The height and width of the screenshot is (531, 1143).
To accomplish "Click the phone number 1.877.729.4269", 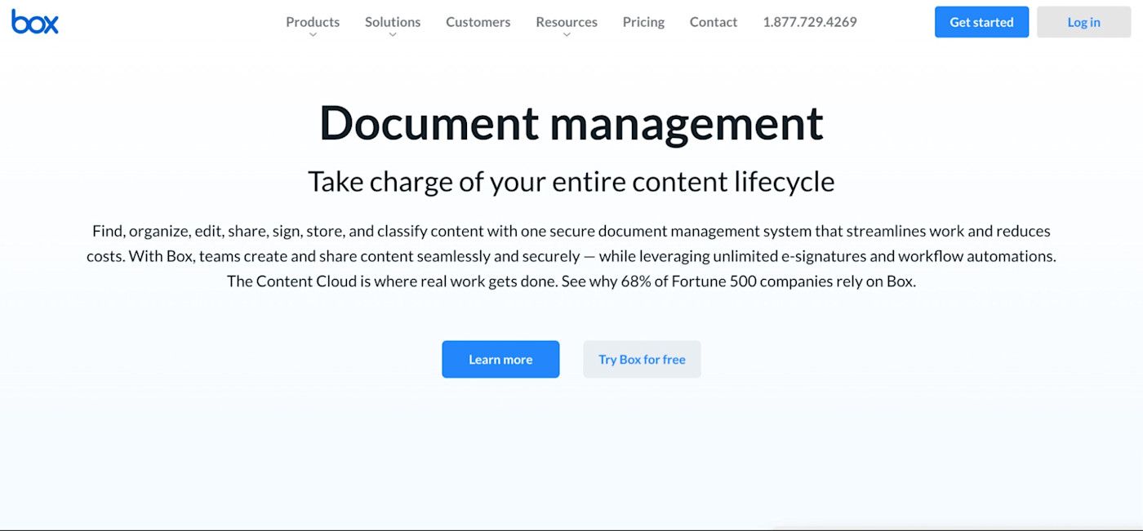I will pyautogui.click(x=810, y=22).
